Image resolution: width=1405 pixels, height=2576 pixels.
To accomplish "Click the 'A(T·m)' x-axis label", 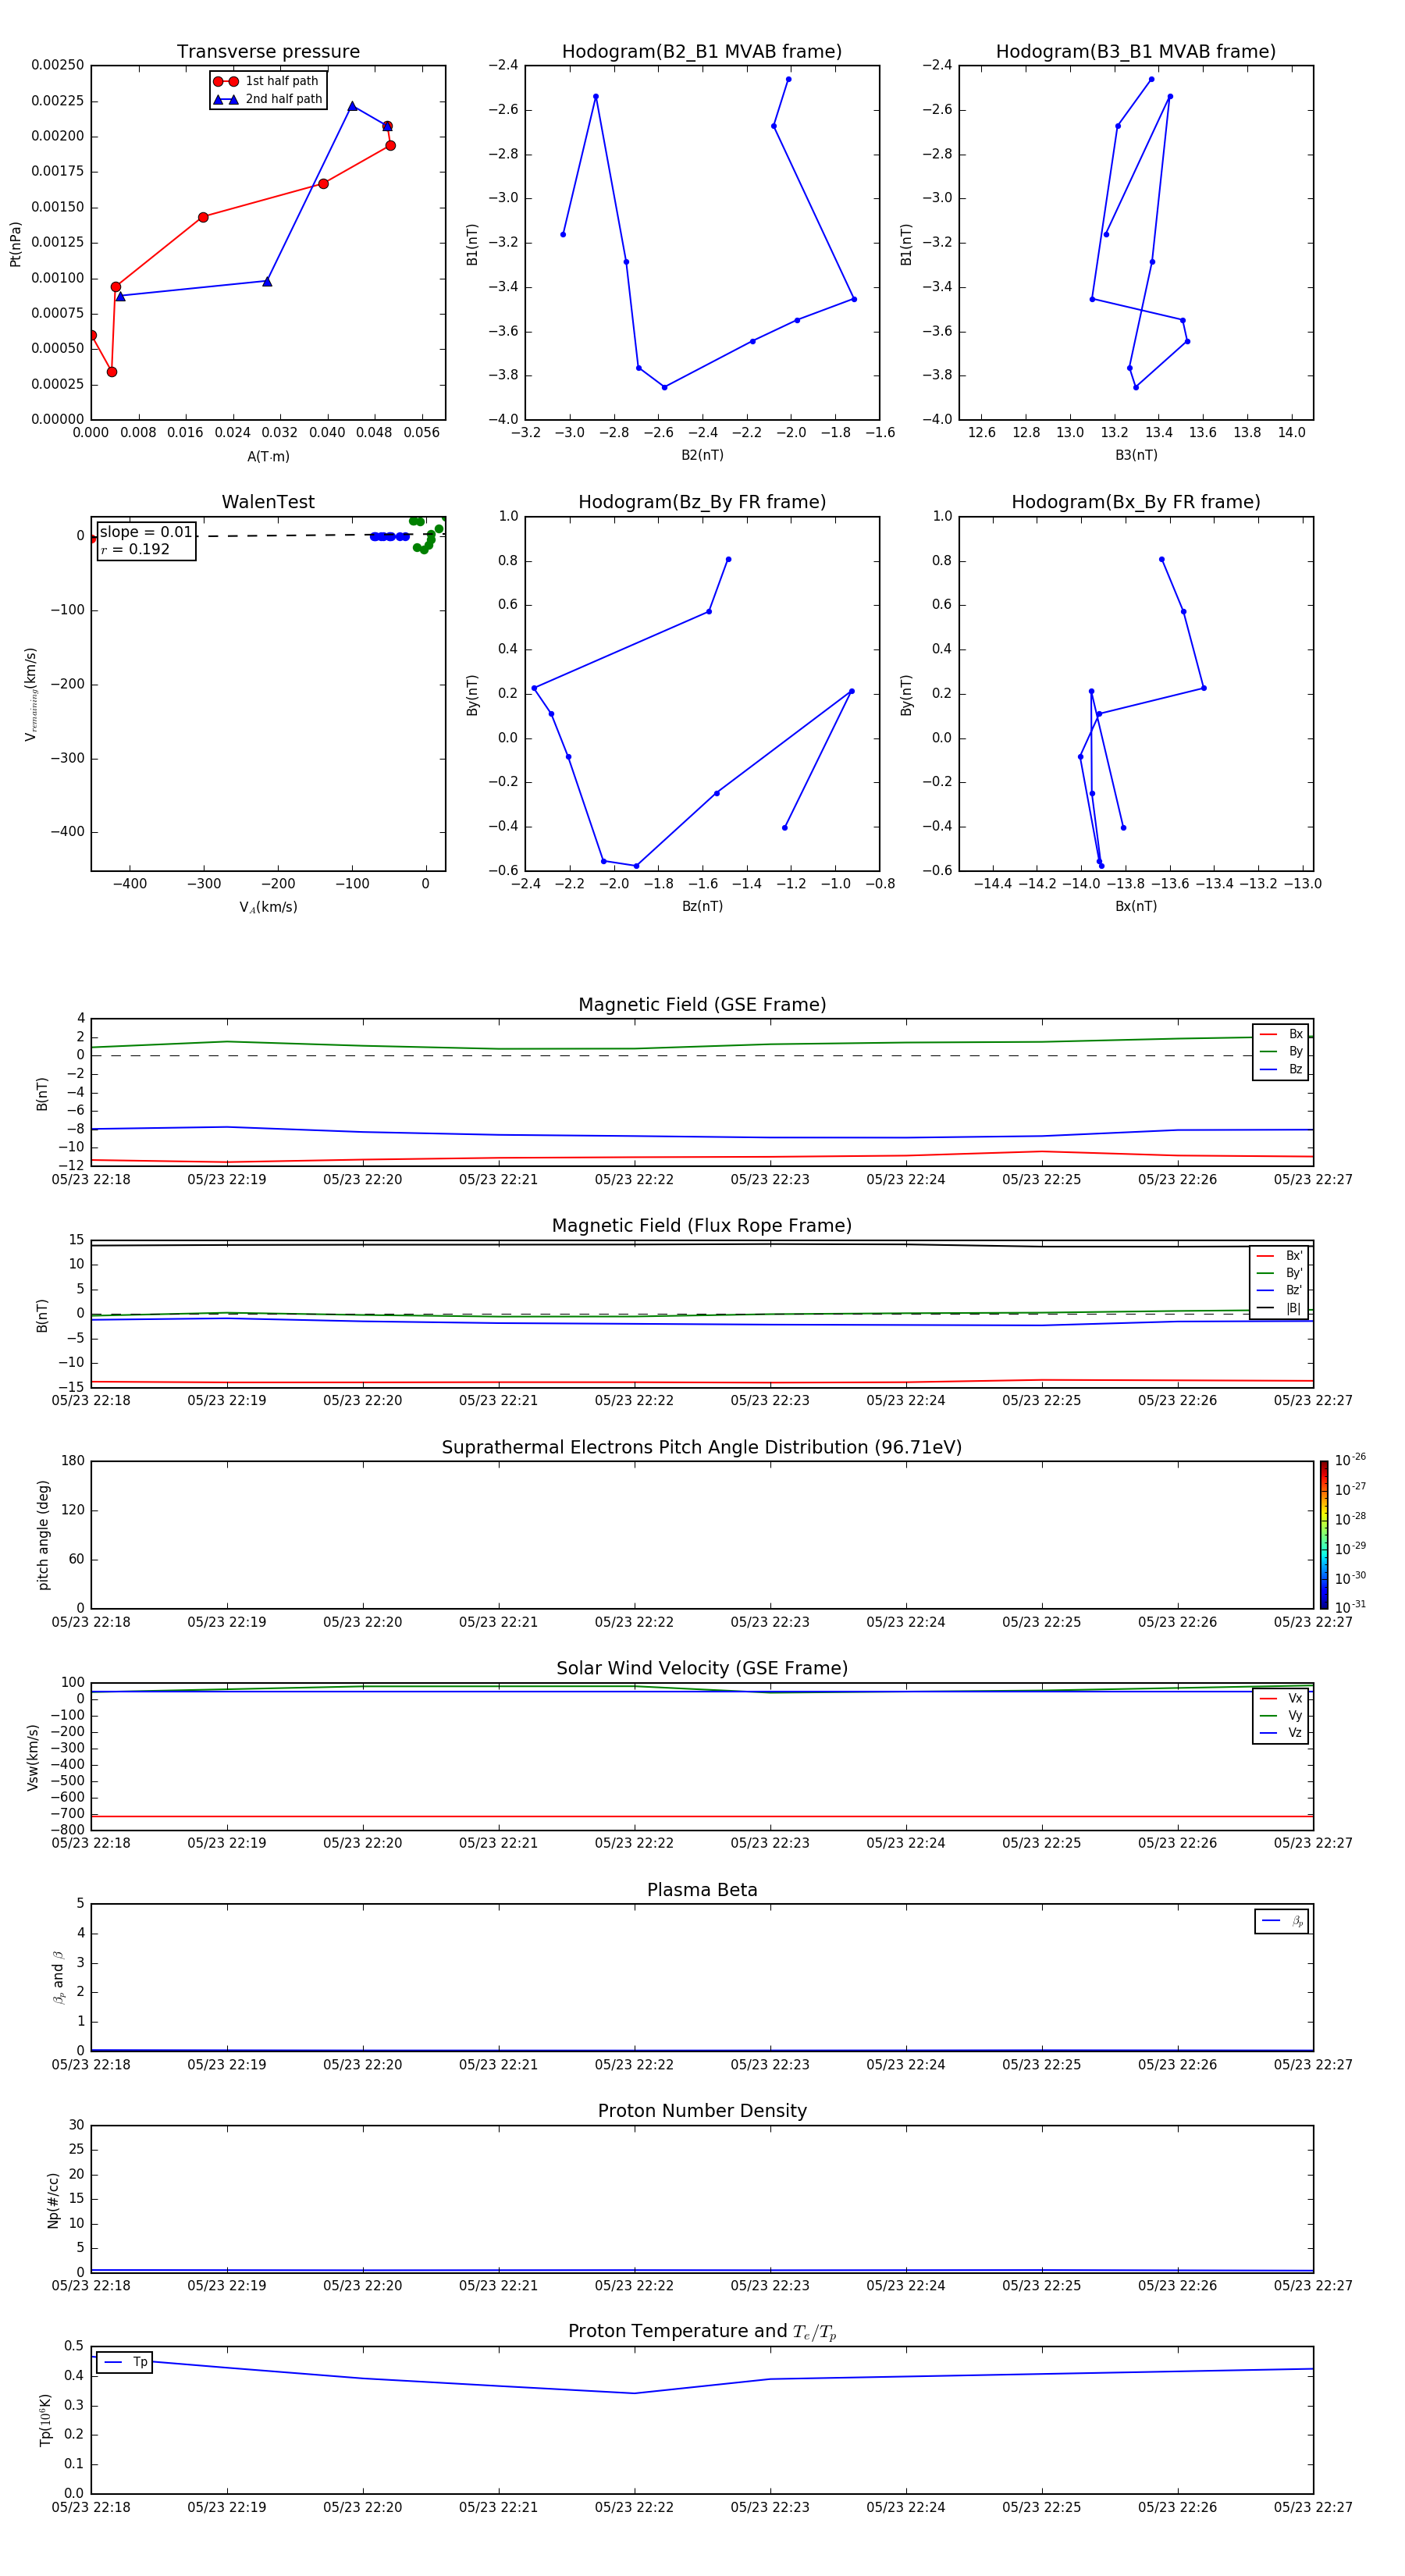I will 268,457.
